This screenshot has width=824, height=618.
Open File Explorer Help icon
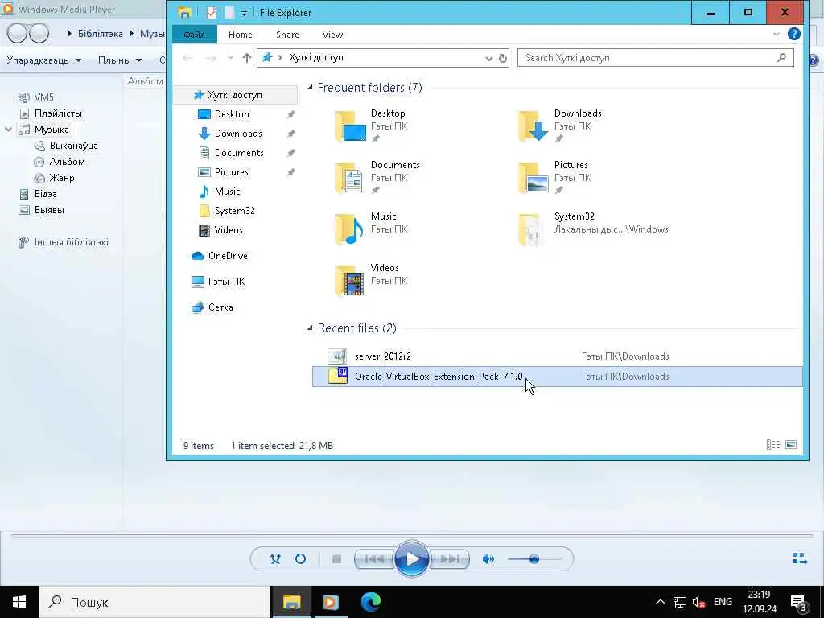tap(794, 34)
